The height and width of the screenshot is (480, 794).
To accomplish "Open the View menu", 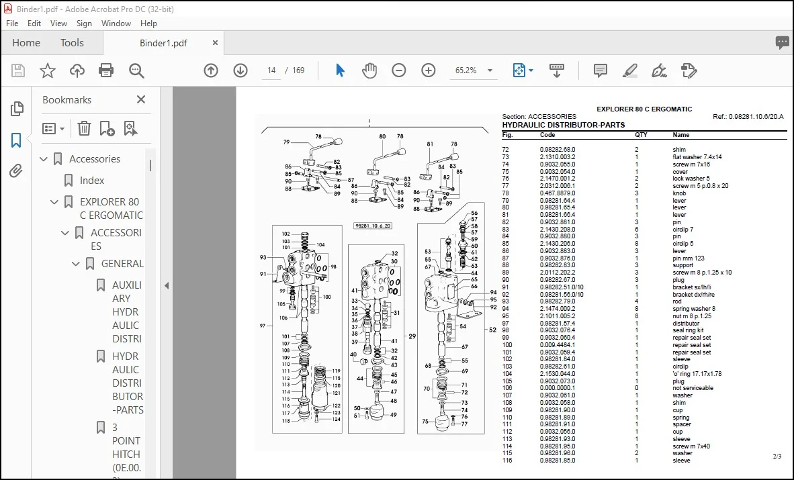I will coord(58,23).
